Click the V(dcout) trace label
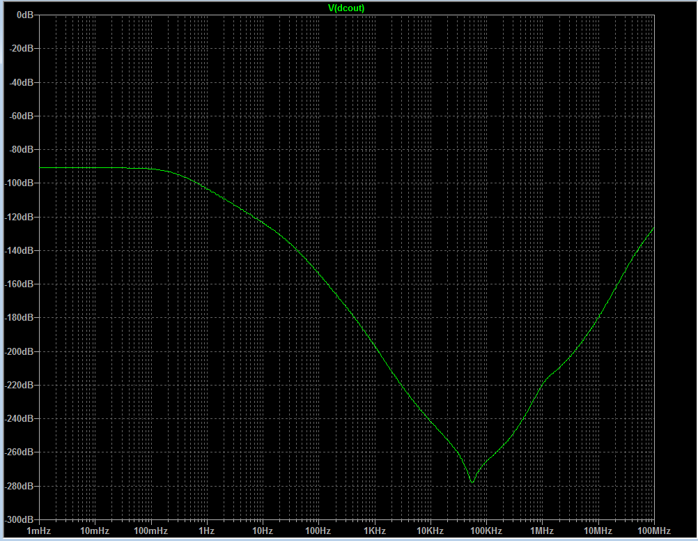 (346, 8)
